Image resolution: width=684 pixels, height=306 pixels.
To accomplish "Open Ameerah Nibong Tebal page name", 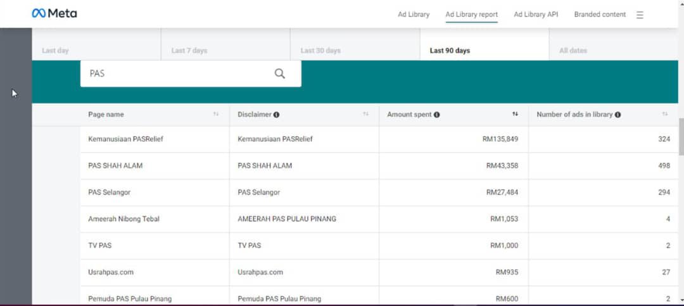I will [x=124, y=219].
